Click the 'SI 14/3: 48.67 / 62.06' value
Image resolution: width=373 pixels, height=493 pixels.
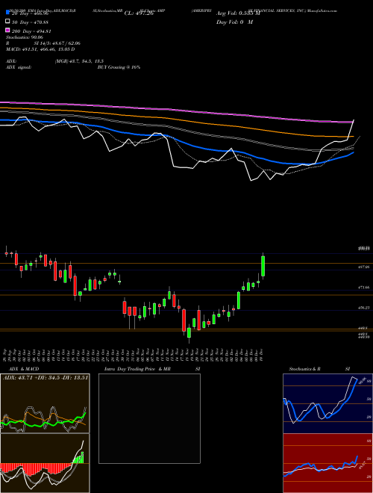pos(57,43)
